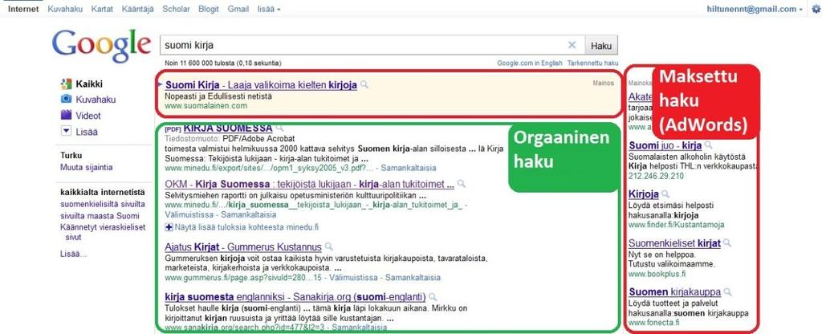The width and height of the screenshot is (822, 334).
Task: Click the Google logo
Action: (100, 46)
